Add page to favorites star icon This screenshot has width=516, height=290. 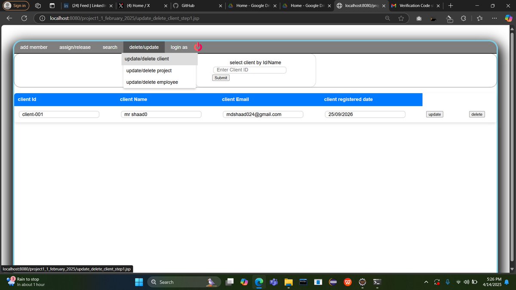tap(401, 18)
